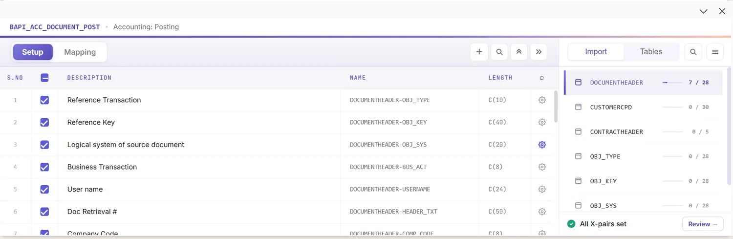The width and height of the screenshot is (733, 239).
Task: Click the DOCUMENTHEADER structure icon
Action: tap(578, 83)
